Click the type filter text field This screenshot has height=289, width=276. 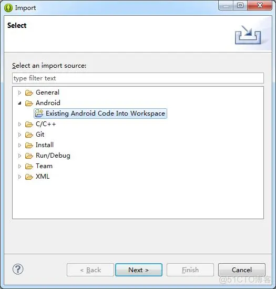138,78
